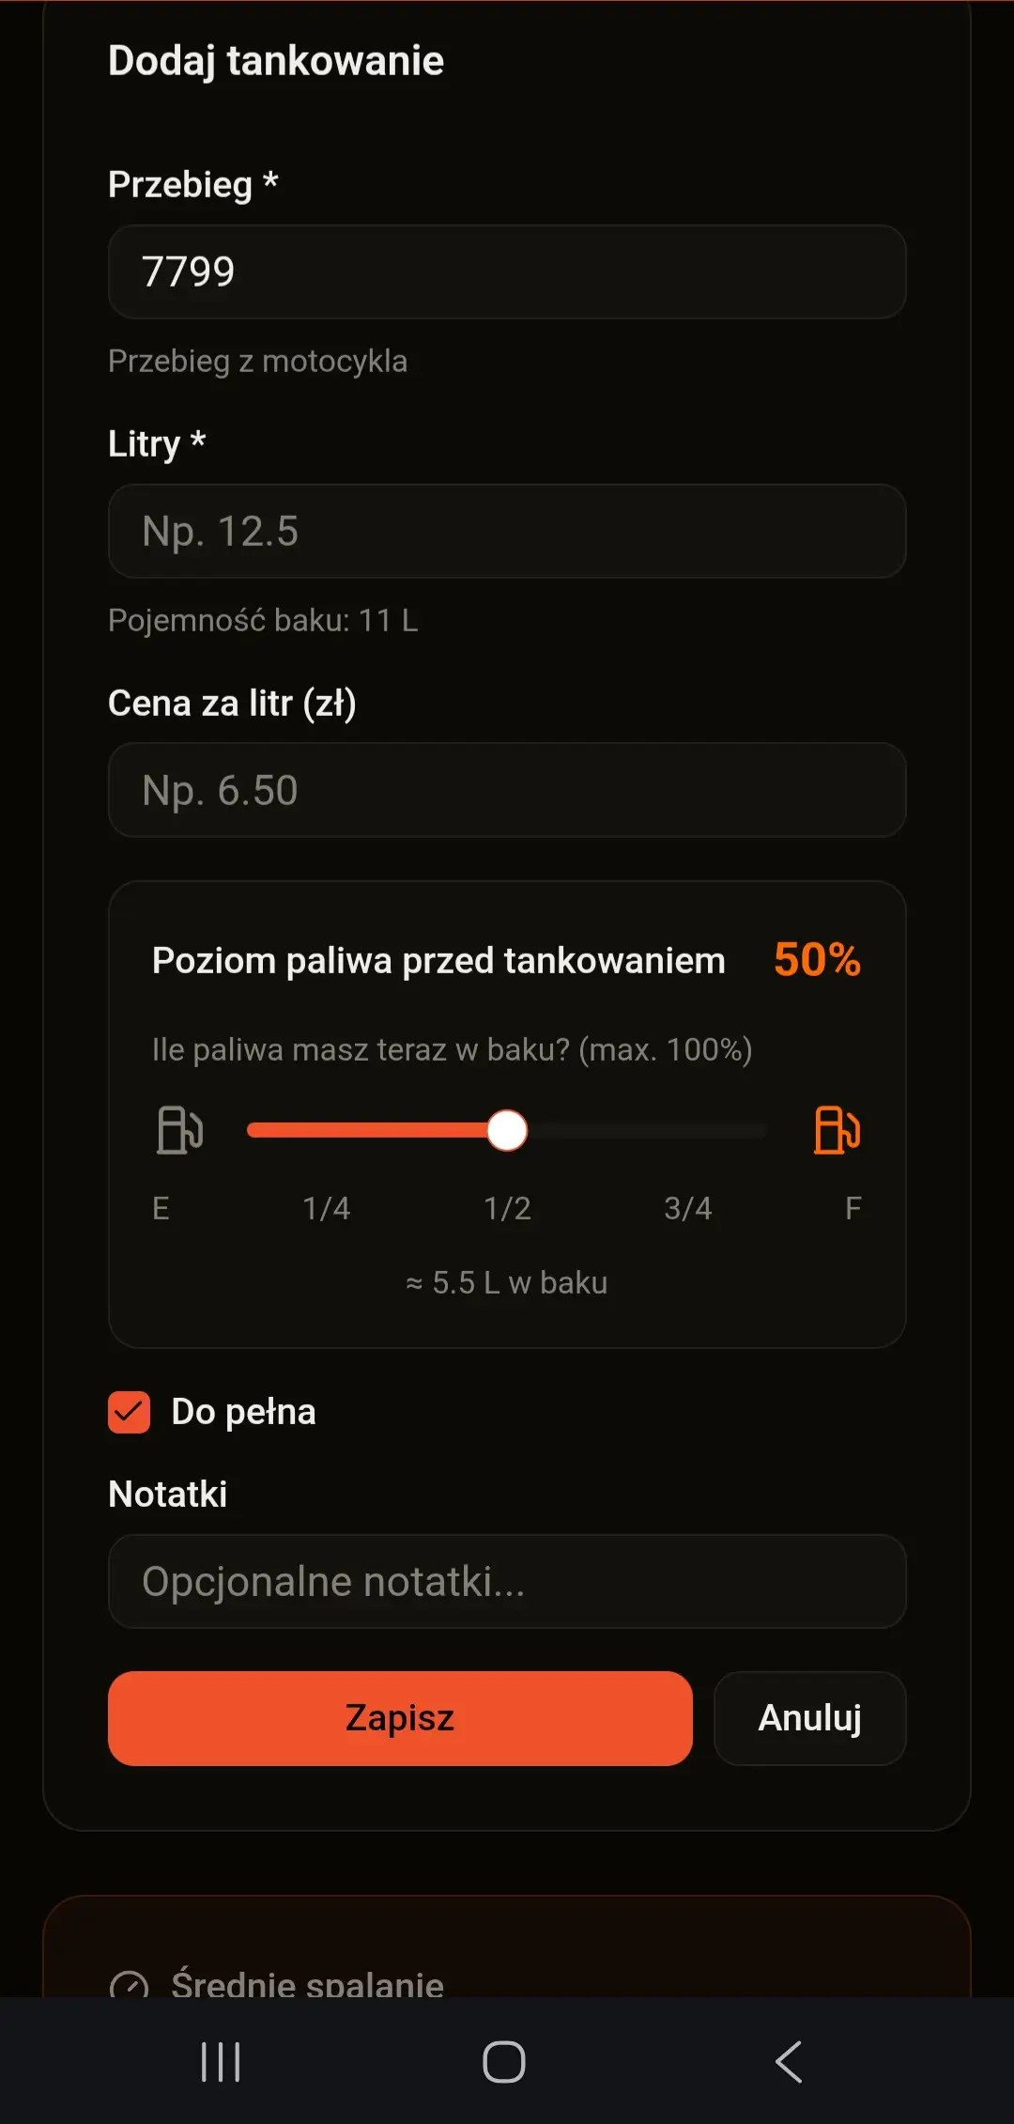Screen dimensions: 1014x2124
Task: Click the Cena za litr field
Action: click(507, 790)
